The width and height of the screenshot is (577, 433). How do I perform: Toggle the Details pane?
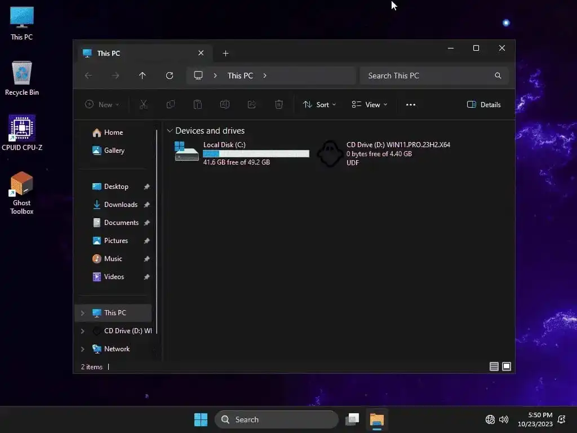pyautogui.click(x=483, y=104)
